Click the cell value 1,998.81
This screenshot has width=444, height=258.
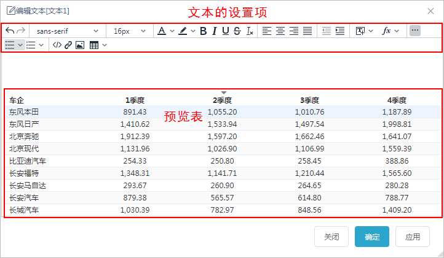coord(397,124)
